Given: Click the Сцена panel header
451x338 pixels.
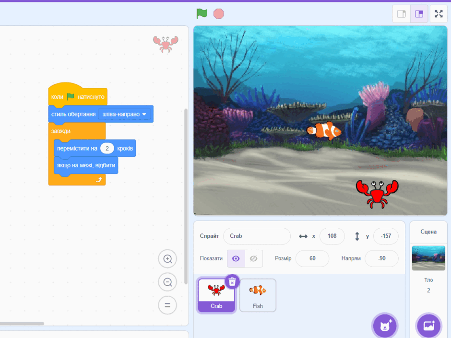Looking at the screenshot, I should coord(428,232).
